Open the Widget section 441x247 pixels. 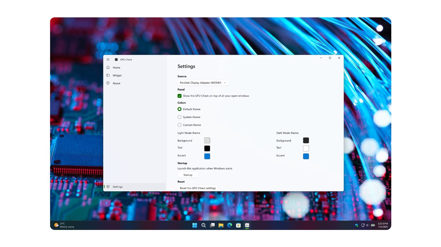click(x=117, y=75)
